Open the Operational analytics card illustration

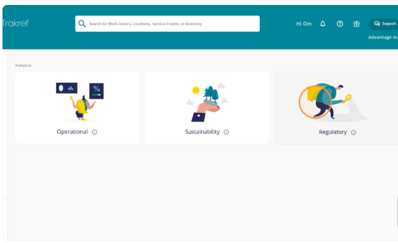point(77,102)
